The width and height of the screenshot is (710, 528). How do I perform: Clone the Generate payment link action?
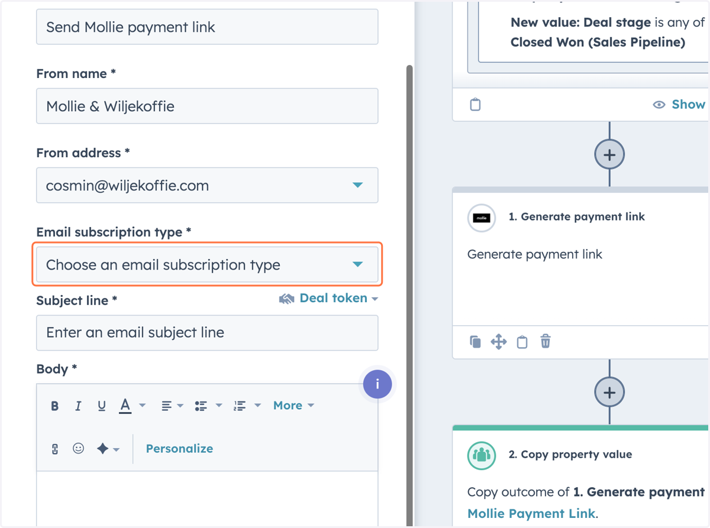475,342
